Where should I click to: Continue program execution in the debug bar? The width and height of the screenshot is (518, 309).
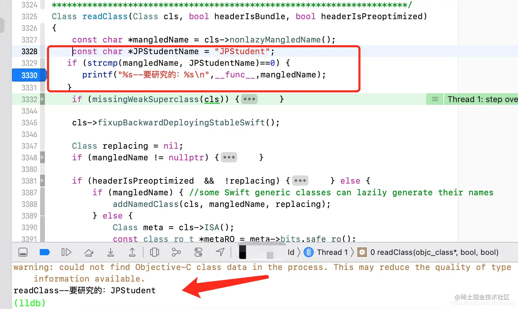66,252
